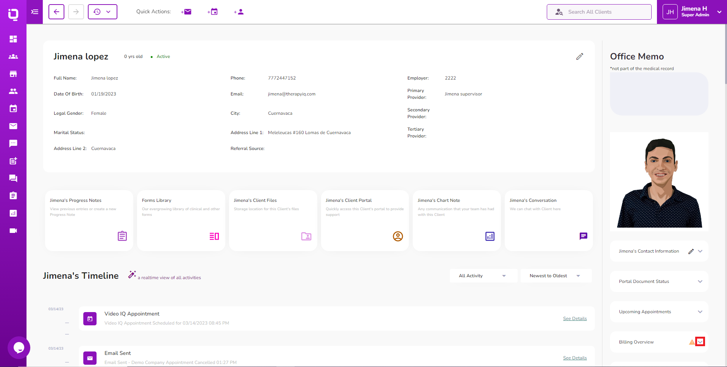This screenshot has width=727, height=367.
Task: Open the email inbox icon in the sidebar
Action: [13, 126]
